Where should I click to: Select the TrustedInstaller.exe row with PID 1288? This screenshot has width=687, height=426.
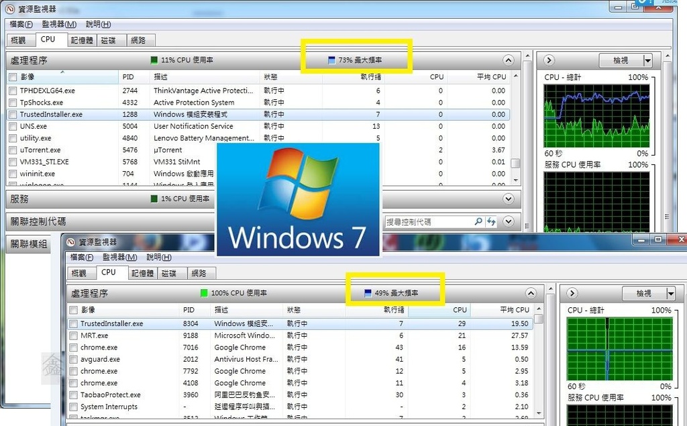tap(258, 115)
